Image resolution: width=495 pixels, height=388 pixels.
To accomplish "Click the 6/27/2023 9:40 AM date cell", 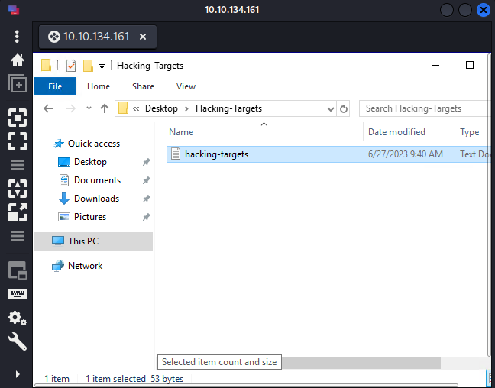I will coord(406,154).
